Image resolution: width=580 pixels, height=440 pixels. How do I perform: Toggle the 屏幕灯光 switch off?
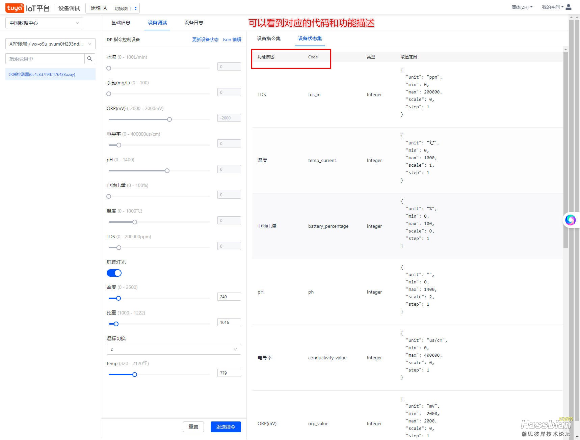point(114,273)
